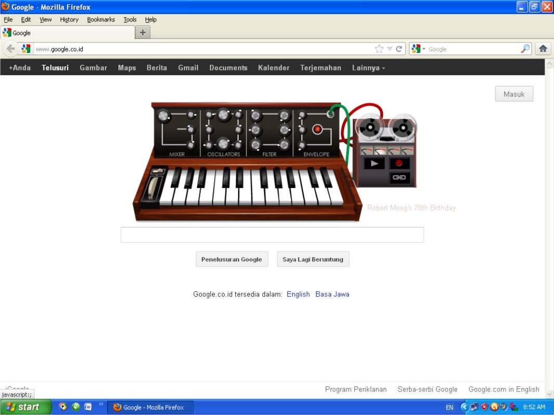Click the red shield tray icon

click(x=484, y=407)
